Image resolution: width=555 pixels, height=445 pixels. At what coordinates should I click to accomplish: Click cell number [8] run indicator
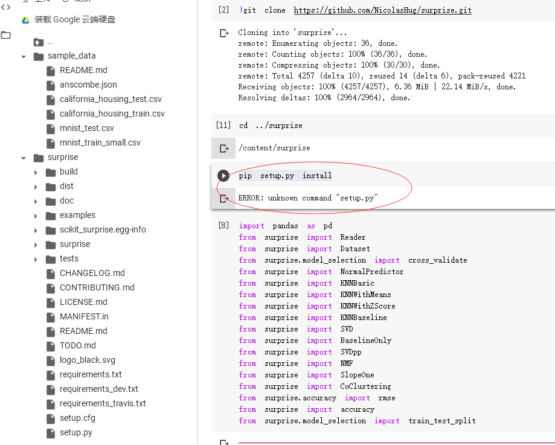(223, 225)
